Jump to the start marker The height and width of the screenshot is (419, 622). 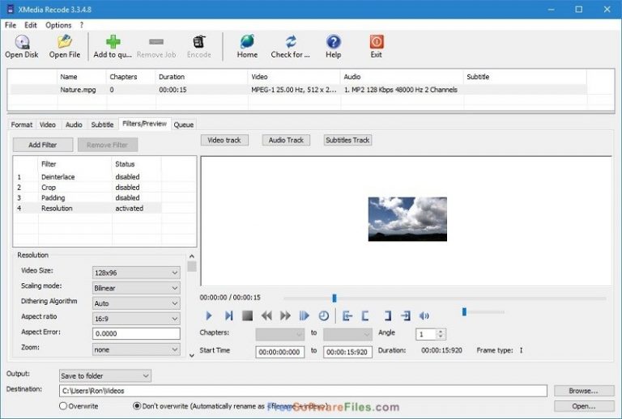347,315
